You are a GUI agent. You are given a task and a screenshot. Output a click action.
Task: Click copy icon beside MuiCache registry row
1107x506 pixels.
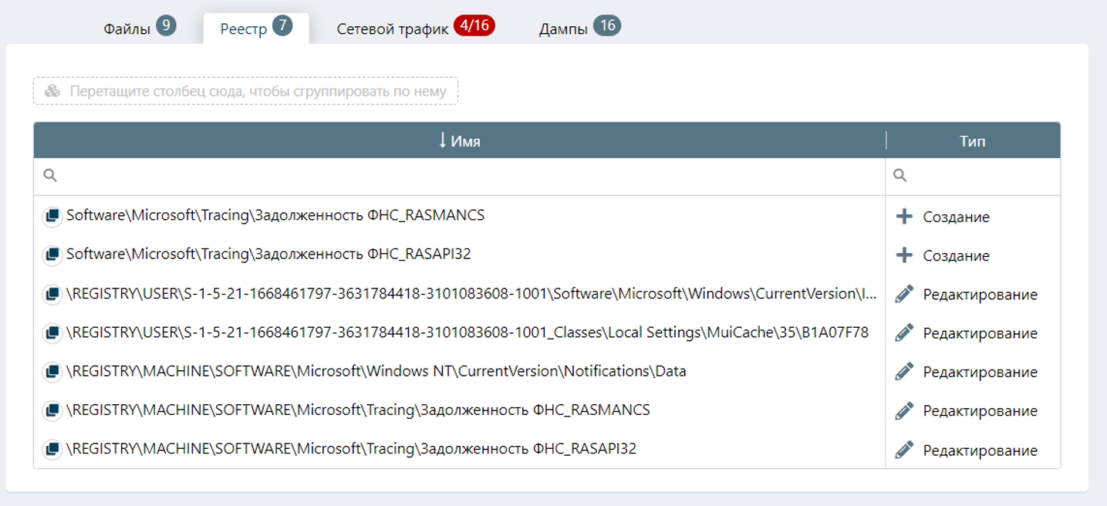[52, 333]
